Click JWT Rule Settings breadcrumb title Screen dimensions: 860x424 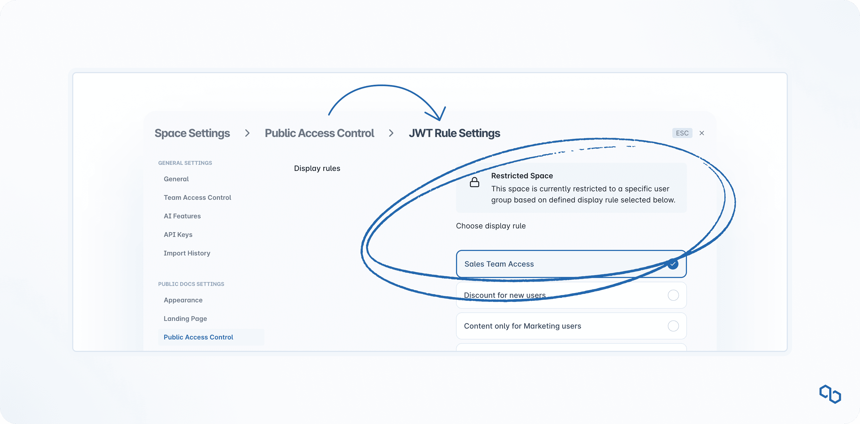454,133
